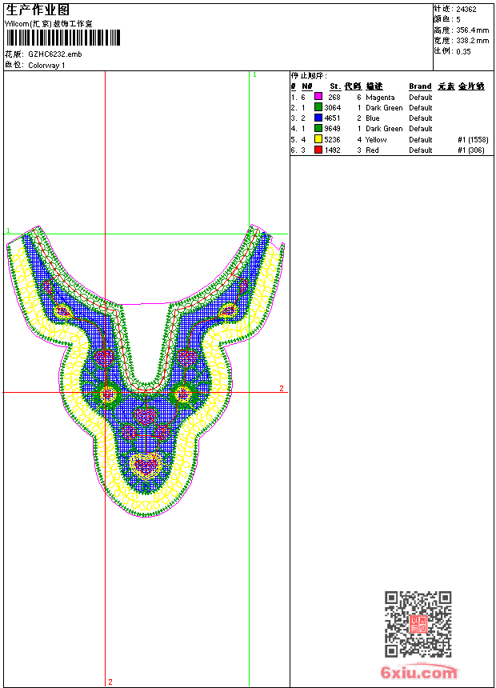Click the 生产作业图 title heading
Viewport: 496px width, 688px height.
coord(38,10)
